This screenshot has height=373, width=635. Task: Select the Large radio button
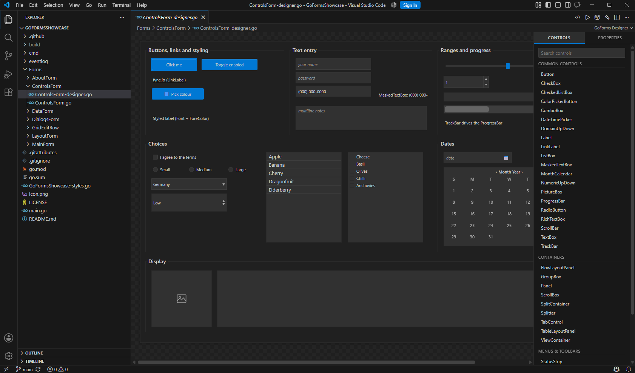(231, 170)
